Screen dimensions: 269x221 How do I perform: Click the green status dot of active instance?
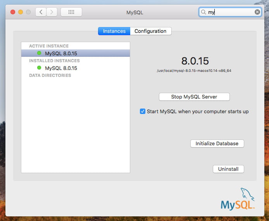pos(39,53)
